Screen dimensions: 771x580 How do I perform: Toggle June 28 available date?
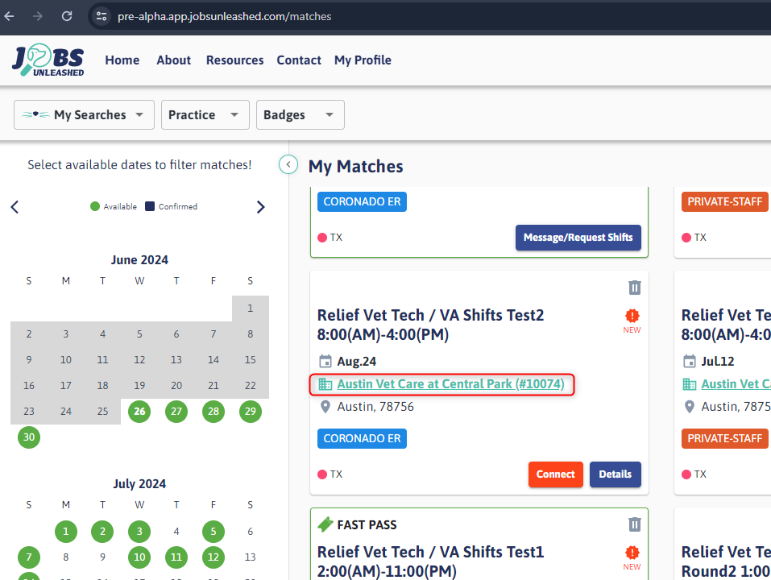213,412
